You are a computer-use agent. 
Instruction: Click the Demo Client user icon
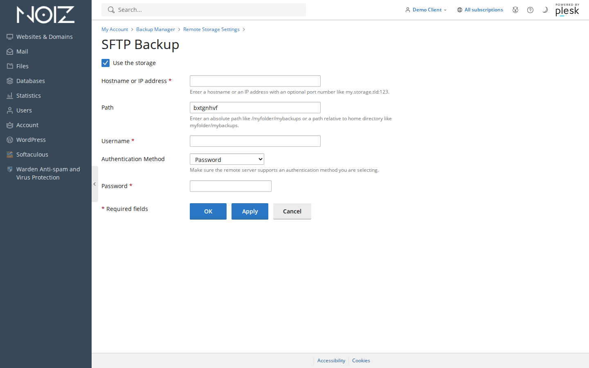click(408, 10)
